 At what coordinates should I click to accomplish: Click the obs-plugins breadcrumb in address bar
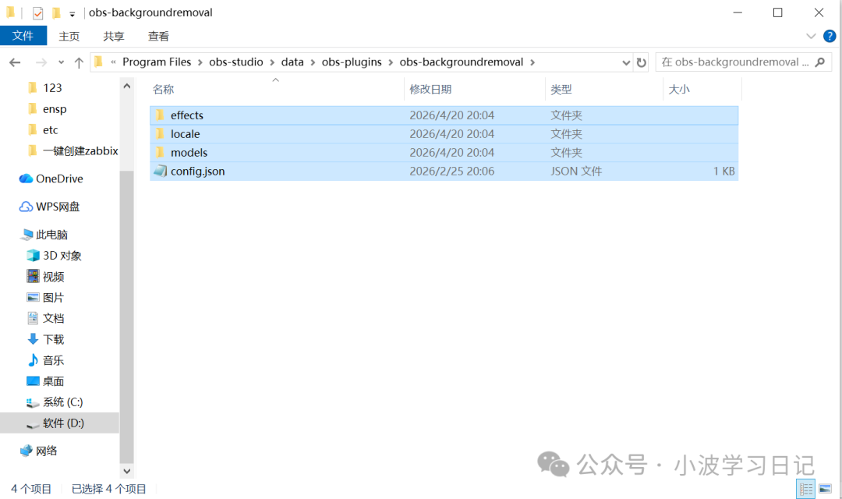(x=352, y=62)
